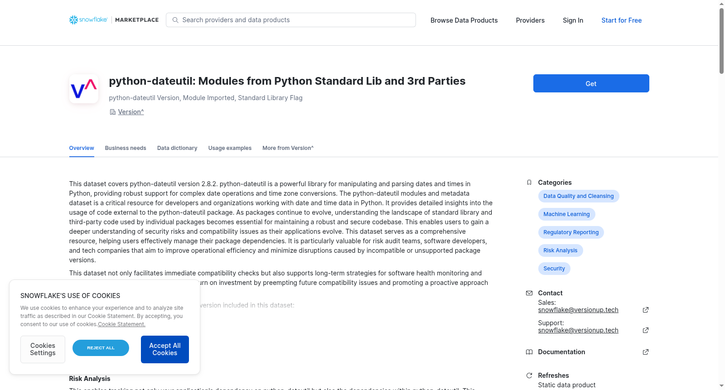Open the Documentation external link icon
This screenshot has width=725, height=390.
click(x=646, y=352)
